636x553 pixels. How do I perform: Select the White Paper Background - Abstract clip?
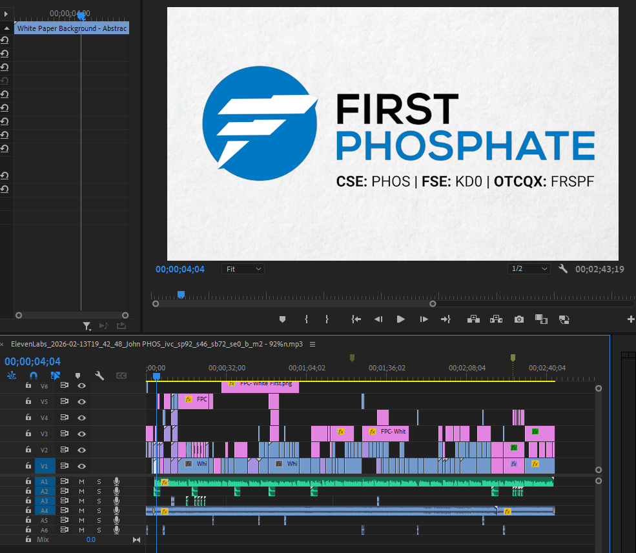[71, 28]
